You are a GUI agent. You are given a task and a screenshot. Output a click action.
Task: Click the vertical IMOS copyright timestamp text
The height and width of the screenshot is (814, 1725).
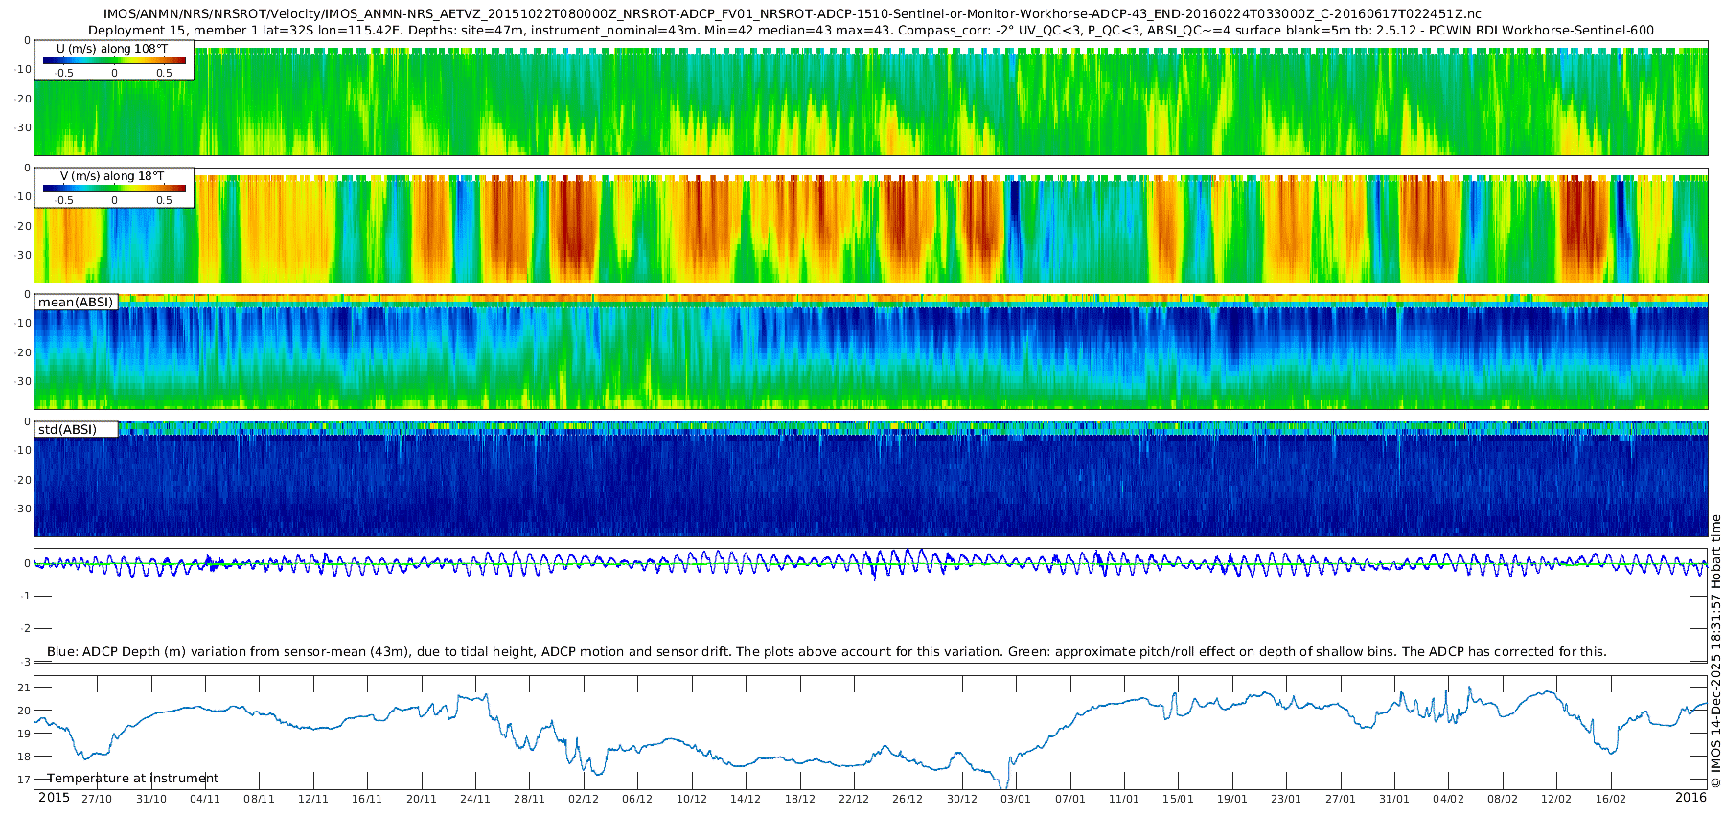tap(1716, 651)
